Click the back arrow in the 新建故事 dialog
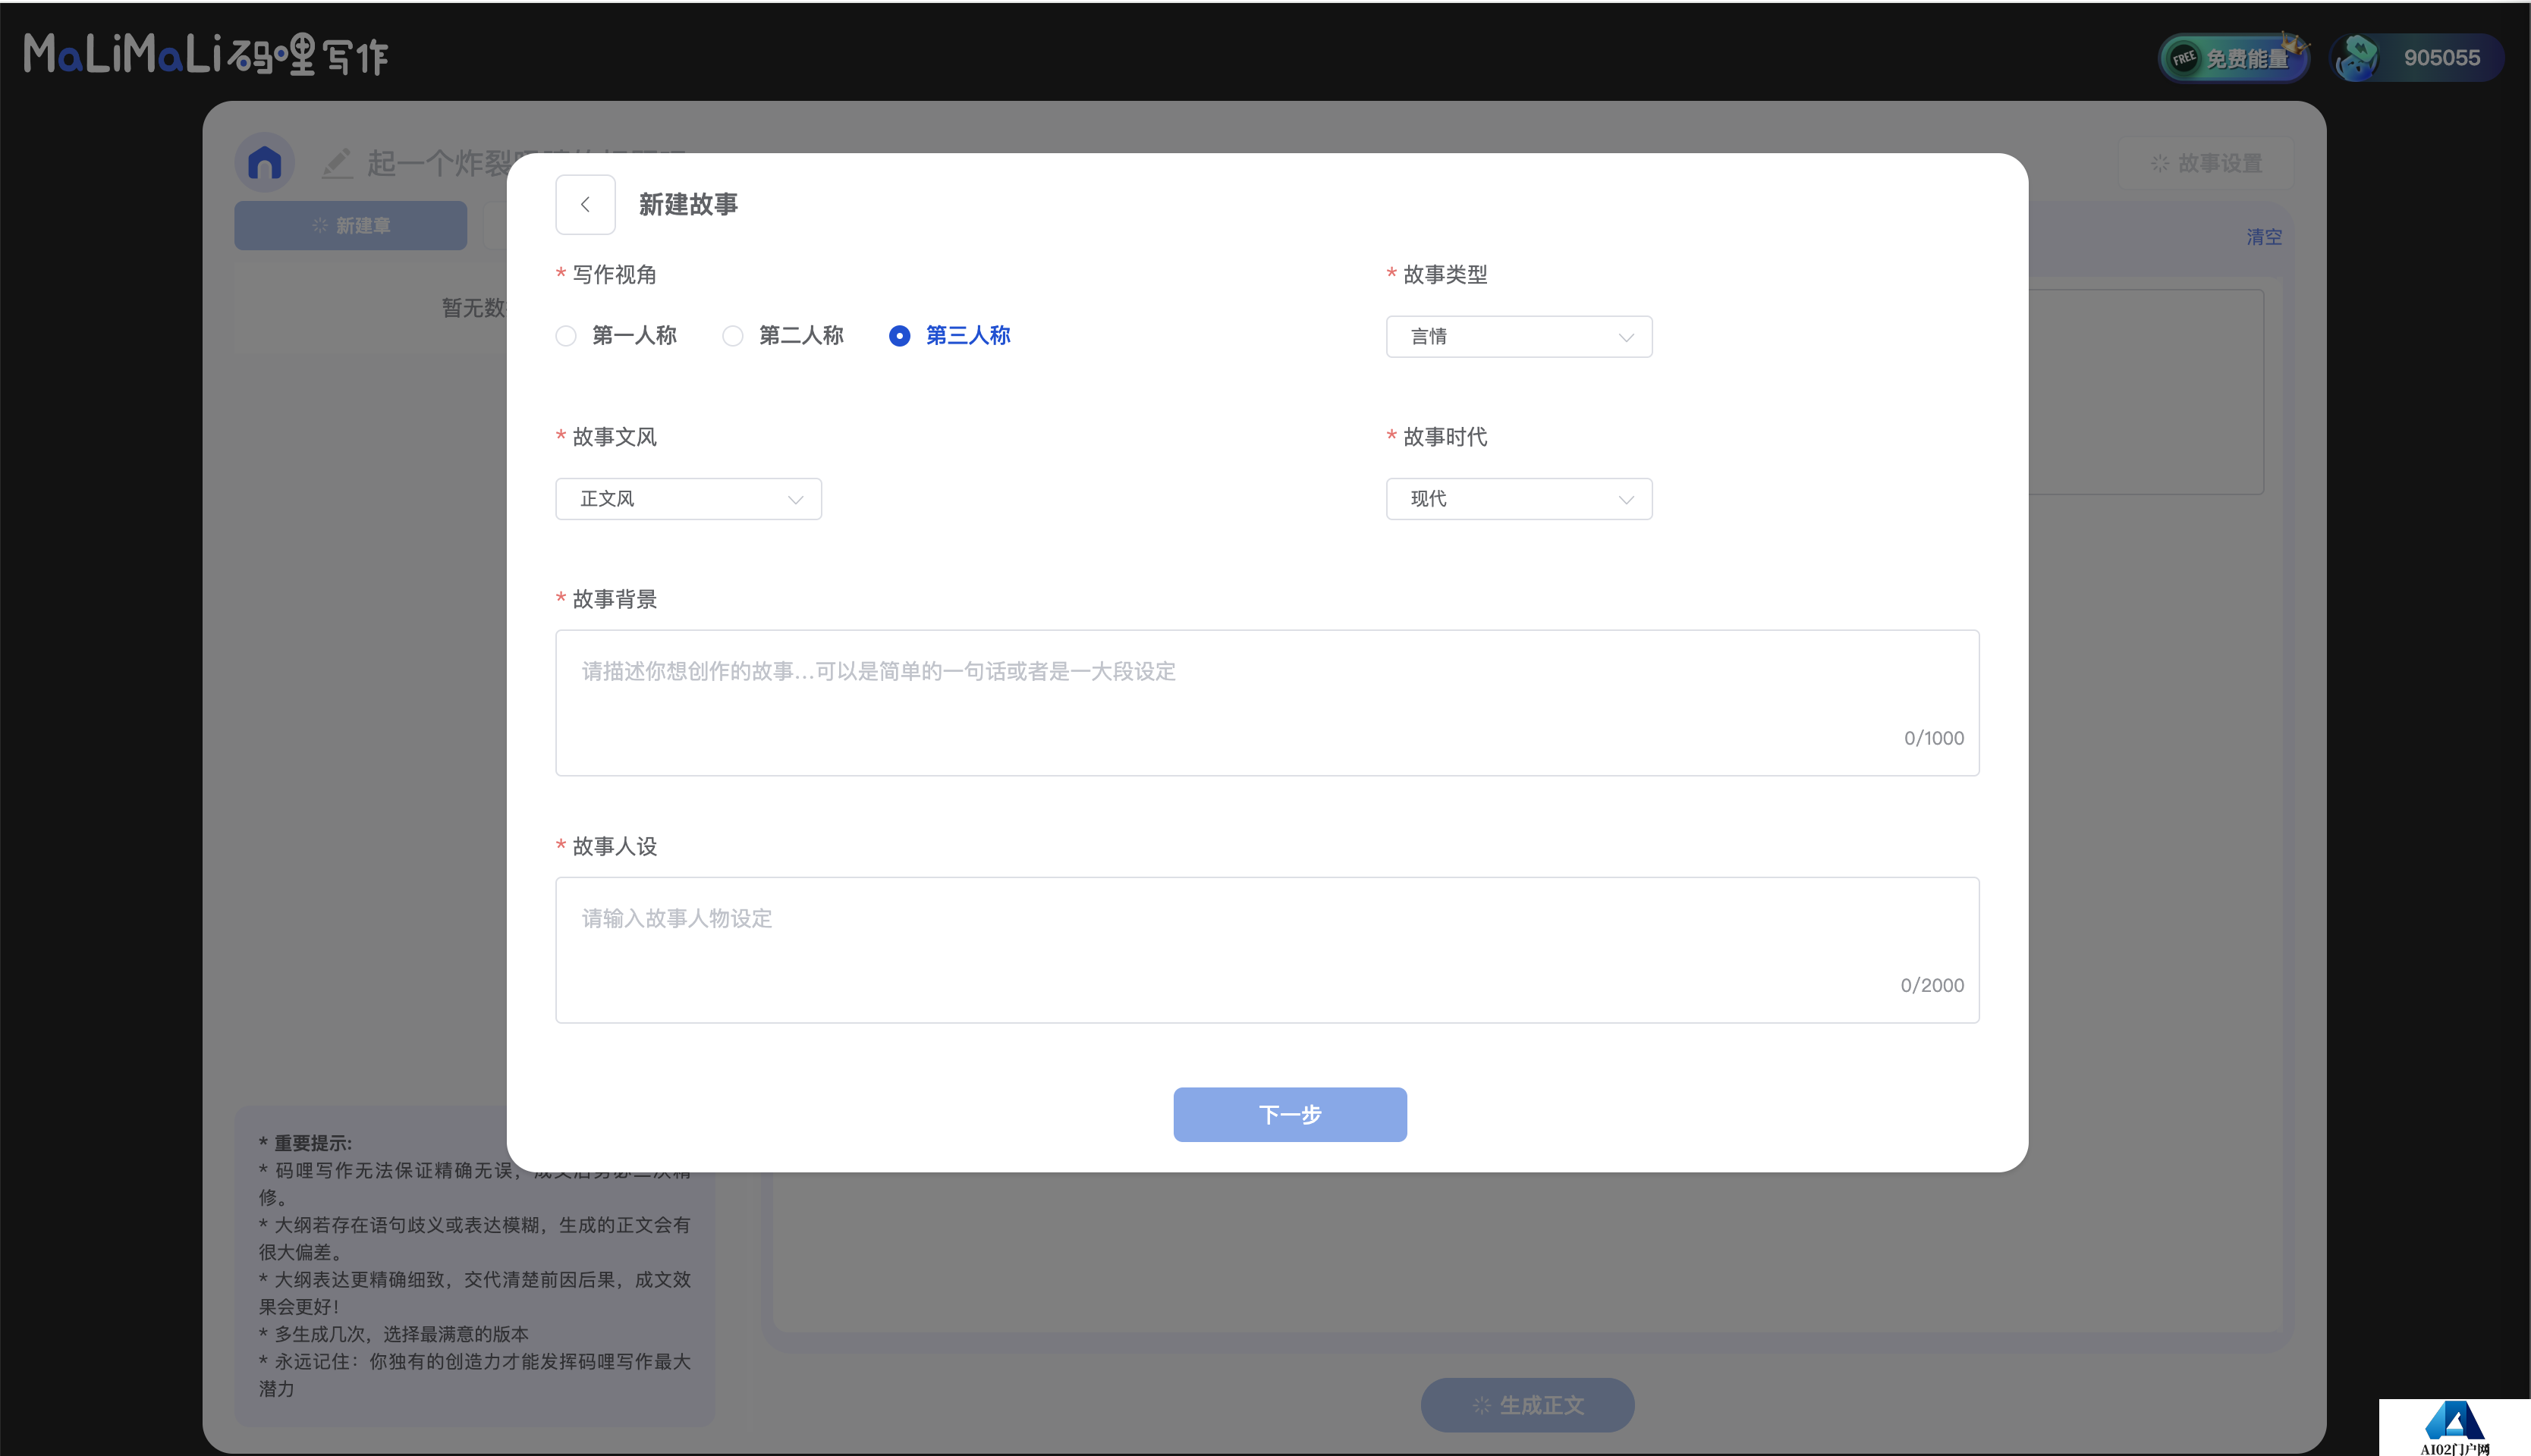The height and width of the screenshot is (1456, 2531). click(585, 205)
